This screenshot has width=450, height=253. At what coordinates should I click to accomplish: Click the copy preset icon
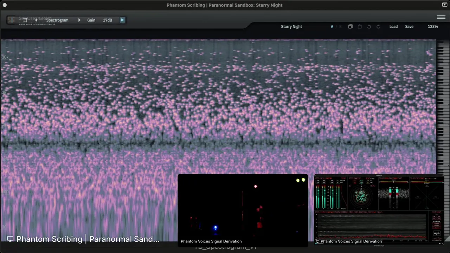tap(350, 27)
